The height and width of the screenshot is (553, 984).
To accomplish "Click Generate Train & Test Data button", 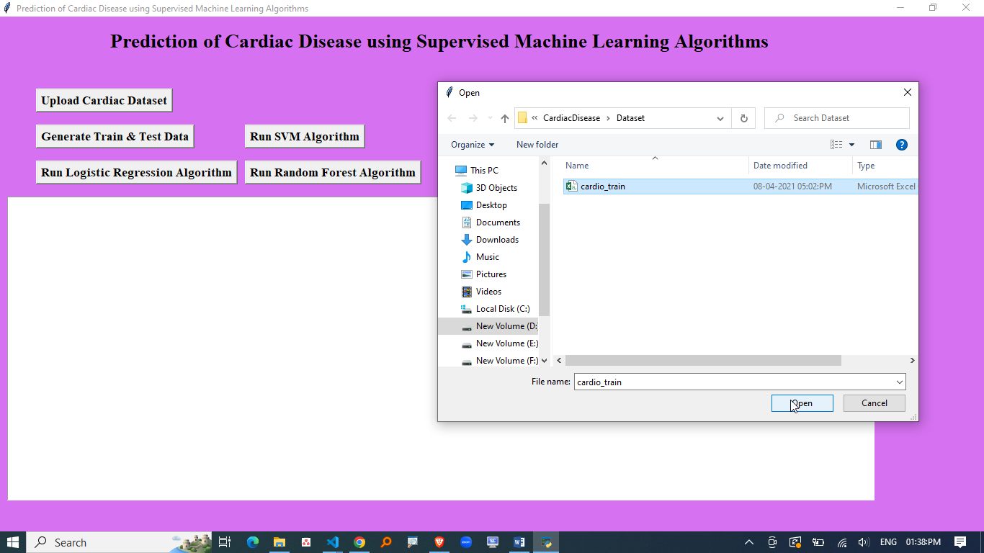I will 115,137.
